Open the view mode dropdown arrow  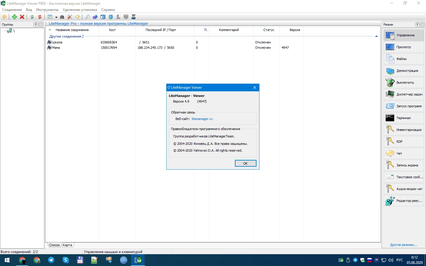point(56,17)
